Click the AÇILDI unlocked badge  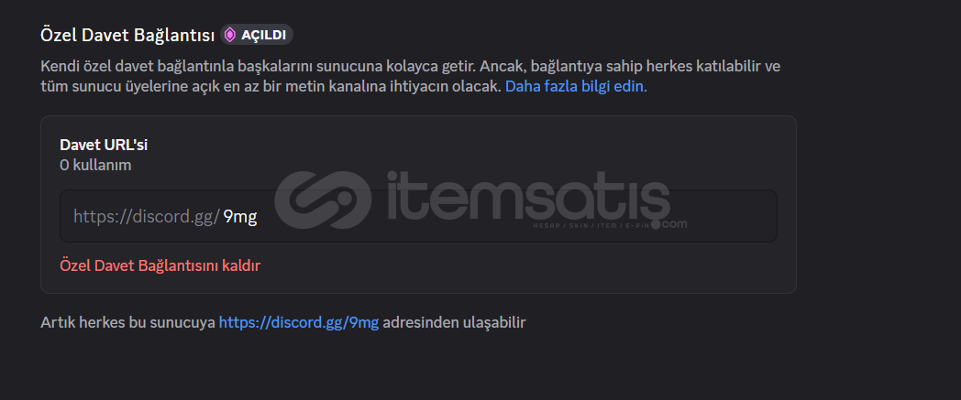[257, 35]
